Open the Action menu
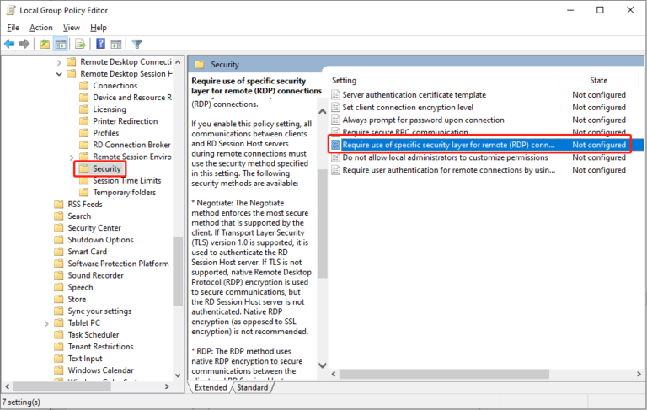Screen dimensions: 647x410 [40, 28]
